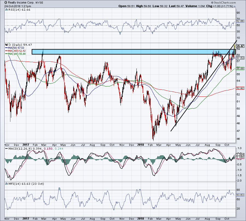The width and height of the screenshot is (246, 221).
Task: Click the 54 price axis label
Action: pyautogui.click(x=238, y=81)
